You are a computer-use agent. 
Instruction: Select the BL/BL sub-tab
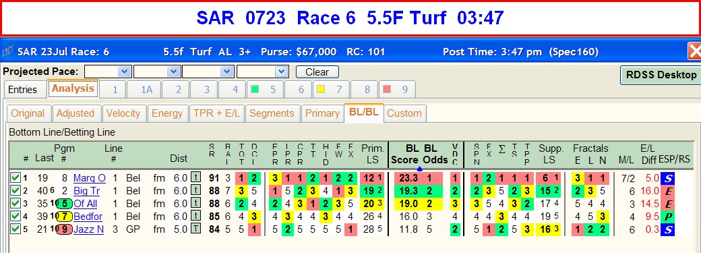click(363, 113)
